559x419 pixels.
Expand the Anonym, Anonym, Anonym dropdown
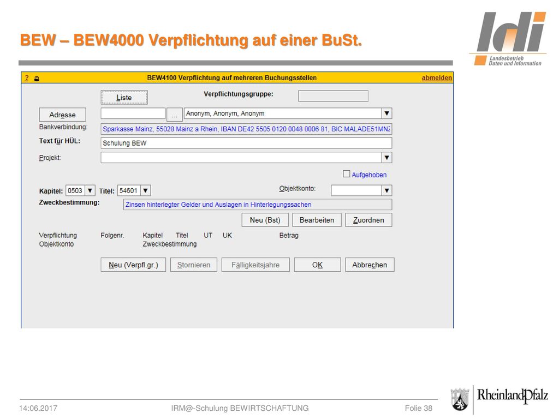point(386,113)
